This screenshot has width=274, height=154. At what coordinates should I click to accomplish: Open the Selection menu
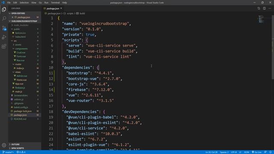(x=24, y=3)
